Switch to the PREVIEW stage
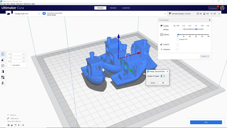The height and width of the screenshot is (128, 227). (113, 8)
